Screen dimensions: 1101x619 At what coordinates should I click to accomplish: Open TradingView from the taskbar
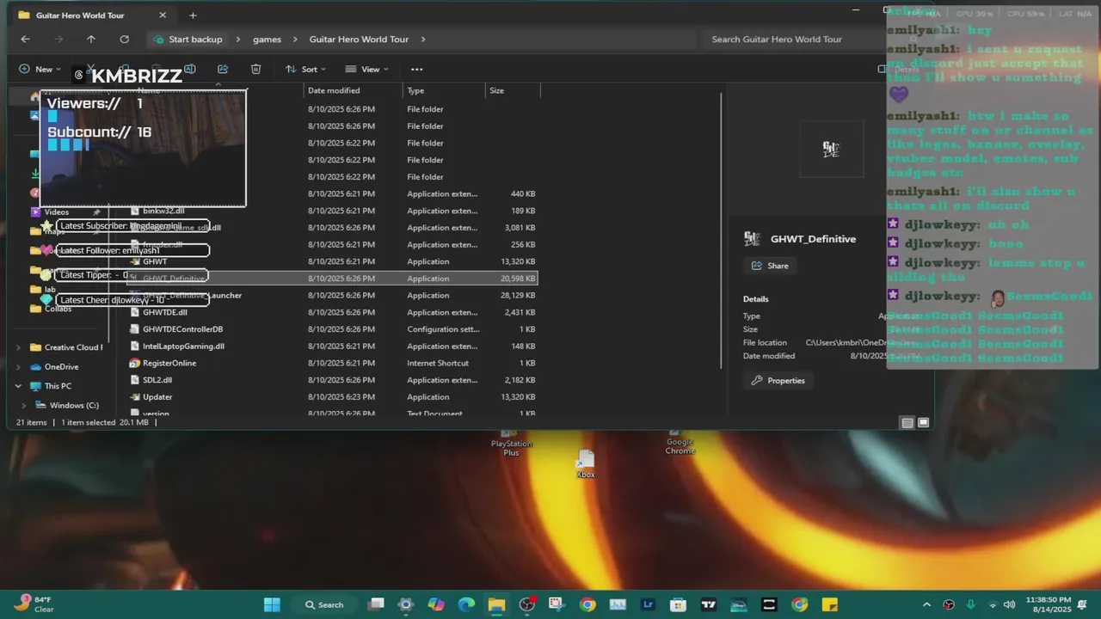pyautogui.click(x=709, y=604)
